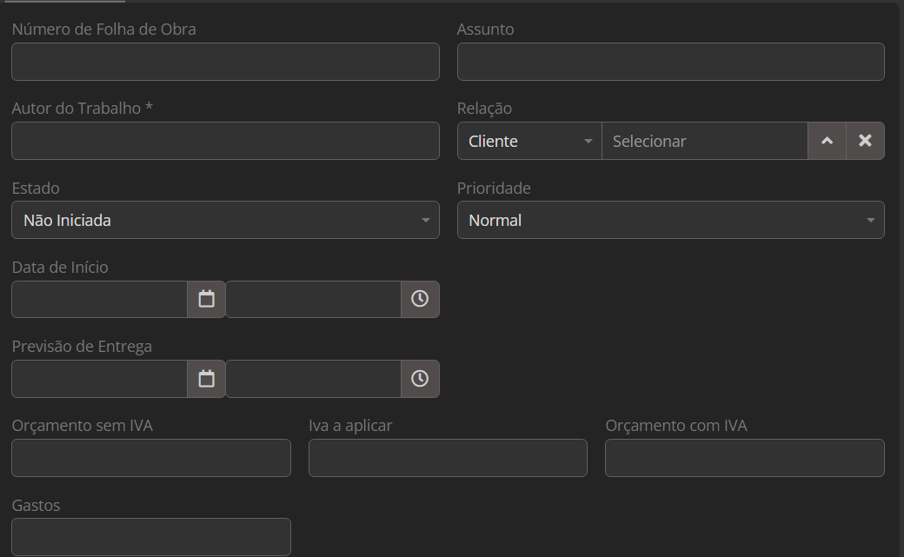Expand the Cliente relation type dropdown
904x557 pixels.
point(529,141)
